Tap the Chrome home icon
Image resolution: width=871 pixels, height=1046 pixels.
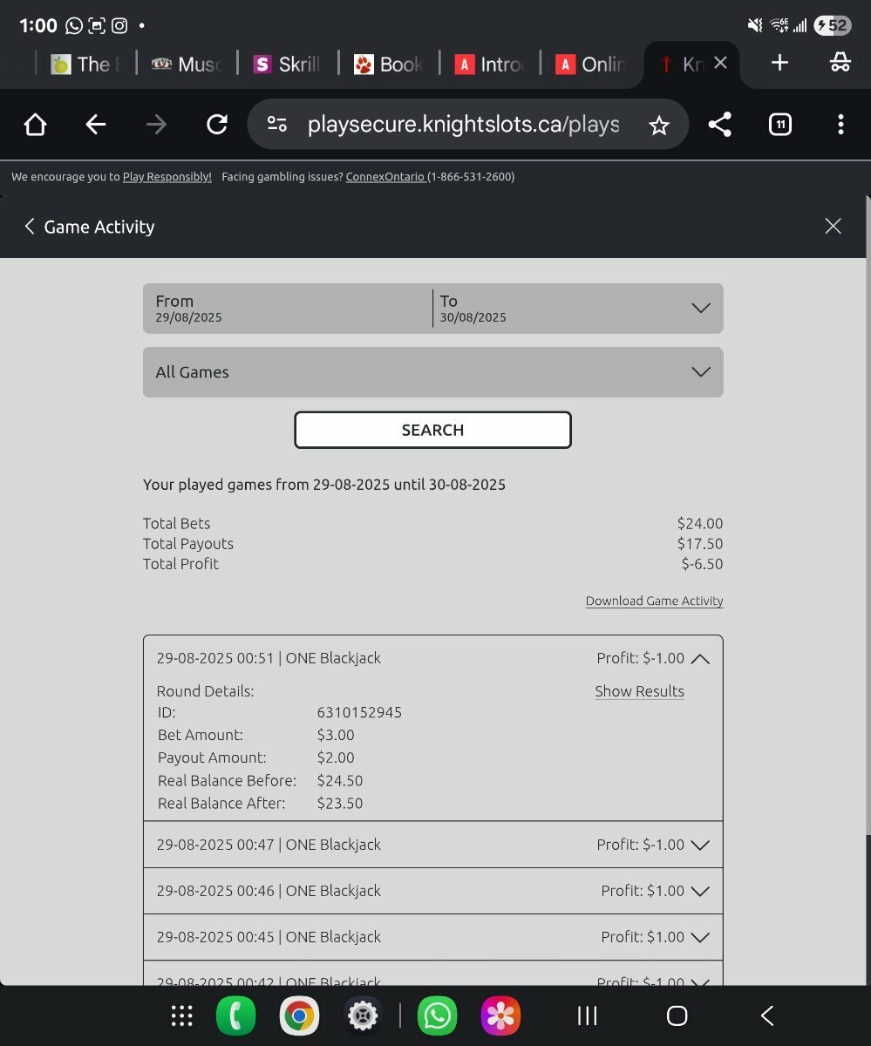tap(35, 125)
